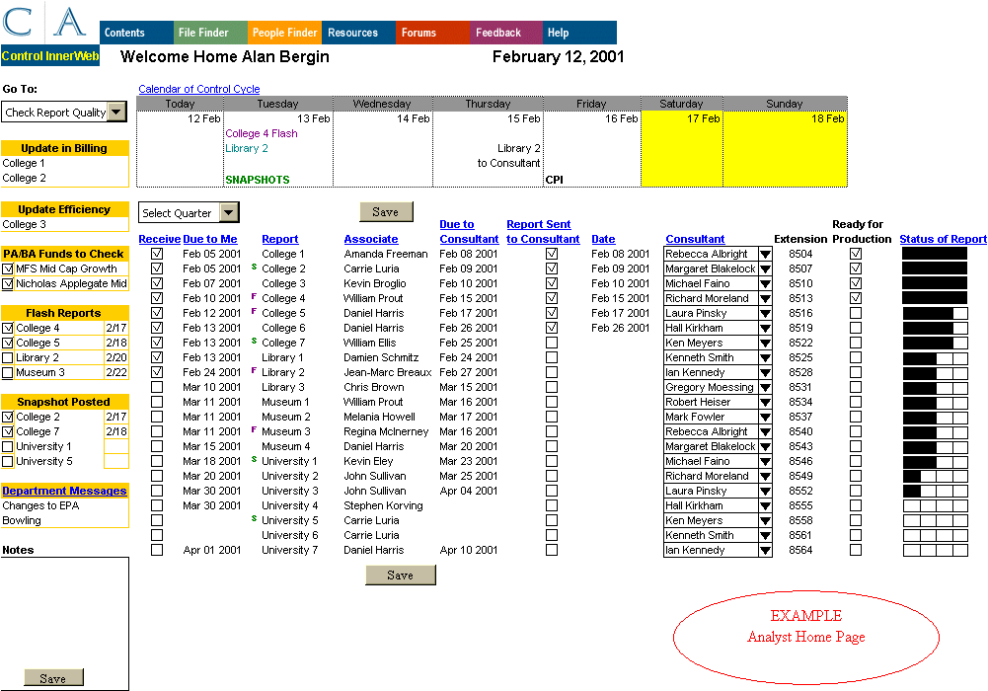Click the Changes to EPA message
The height and width of the screenshot is (691, 988).
[x=40, y=505]
